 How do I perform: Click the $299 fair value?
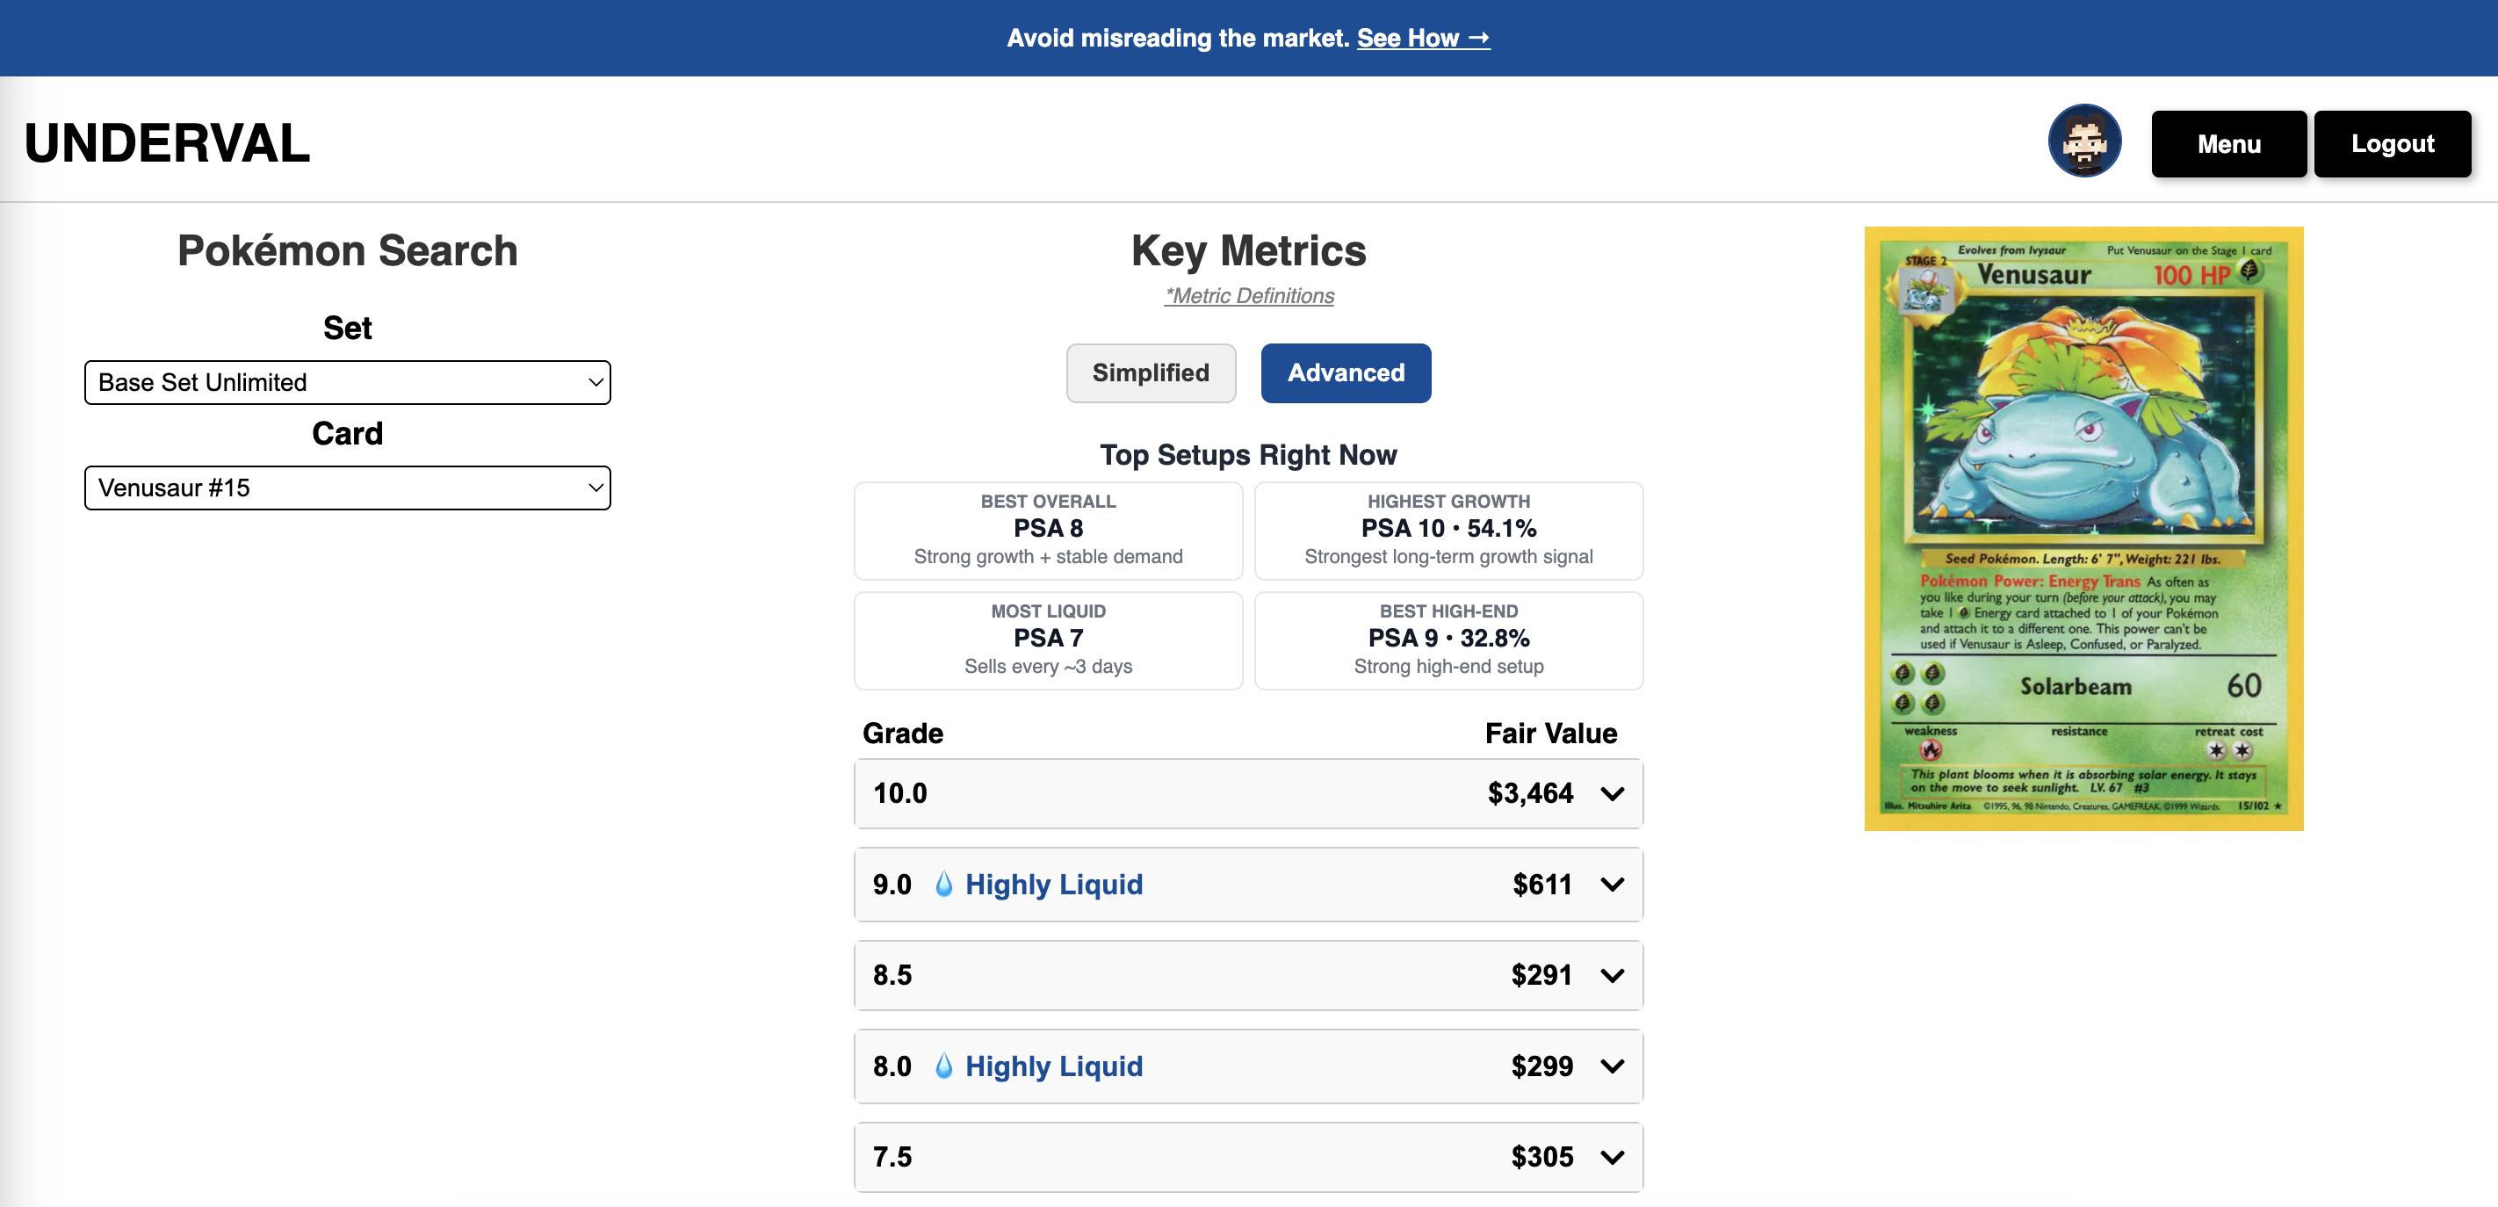[x=1541, y=1066]
